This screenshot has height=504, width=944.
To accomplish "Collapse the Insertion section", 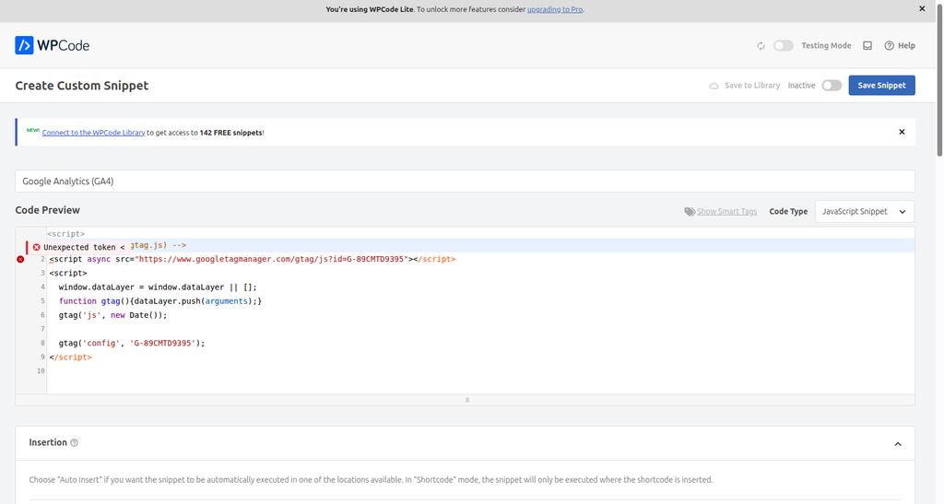I will click(898, 444).
